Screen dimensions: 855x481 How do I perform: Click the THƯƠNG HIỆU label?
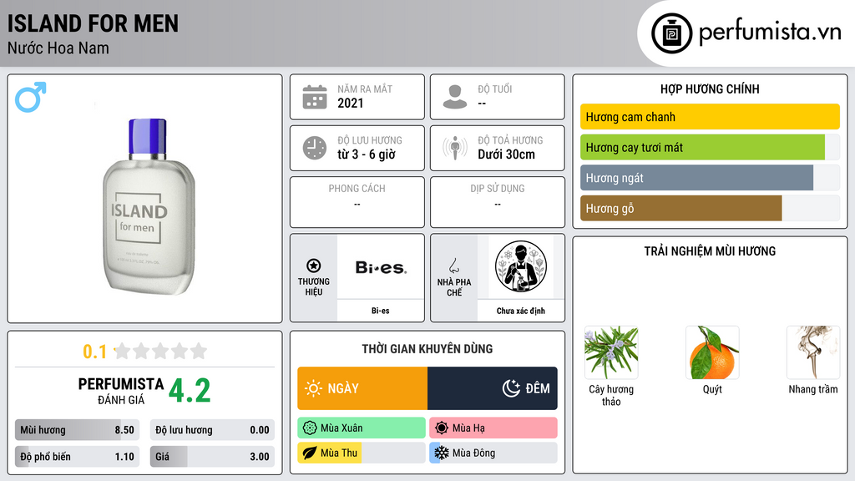click(x=314, y=286)
